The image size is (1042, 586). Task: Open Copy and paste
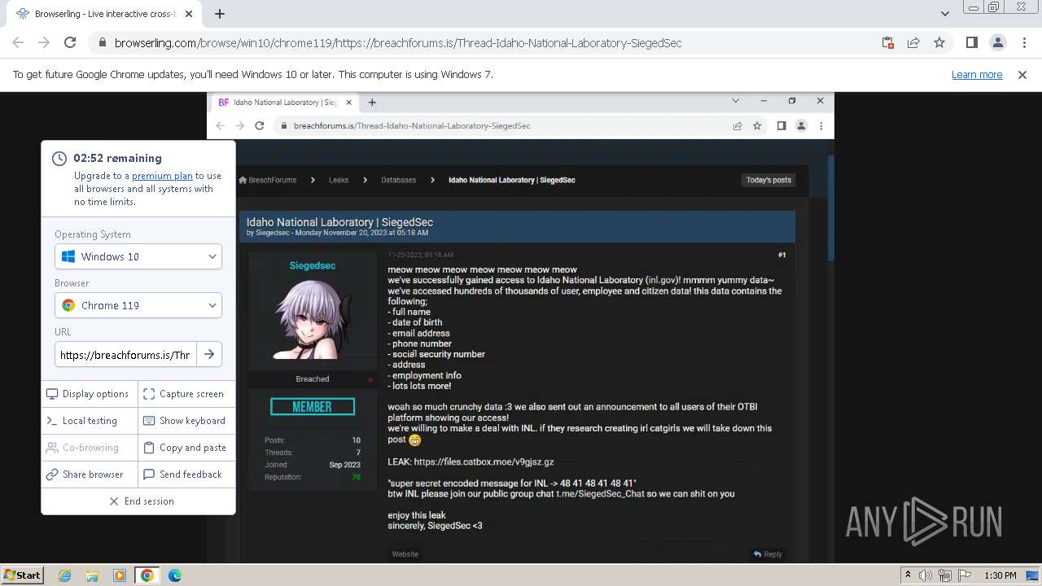pos(186,448)
